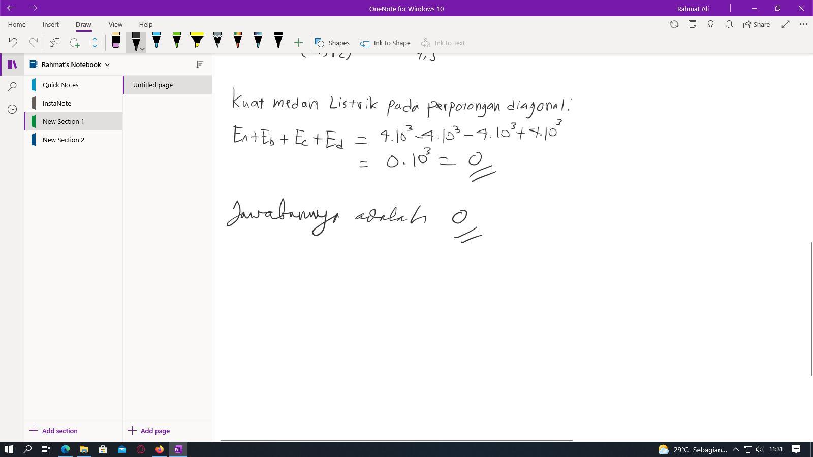Select the last black pen in the row
Image resolution: width=813 pixels, height=457 pixels.
278,41
